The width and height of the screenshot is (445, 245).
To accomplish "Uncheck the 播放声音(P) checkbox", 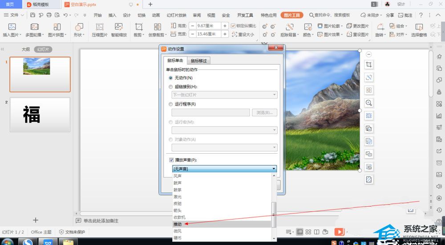I will pos(171,160).
